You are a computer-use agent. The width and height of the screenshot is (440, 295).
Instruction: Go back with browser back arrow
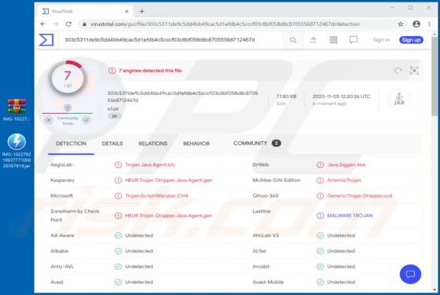pyautogui.click(x=43, y=24)
